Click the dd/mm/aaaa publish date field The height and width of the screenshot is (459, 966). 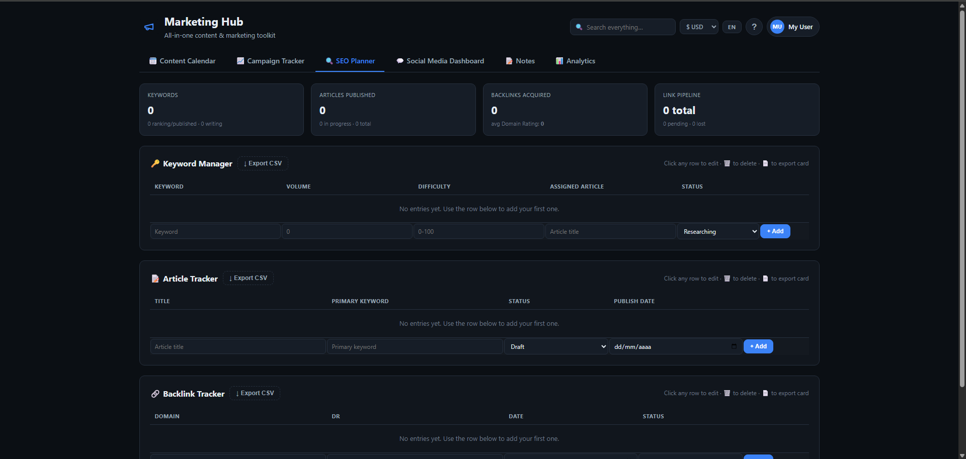click(x=676, y=346)
